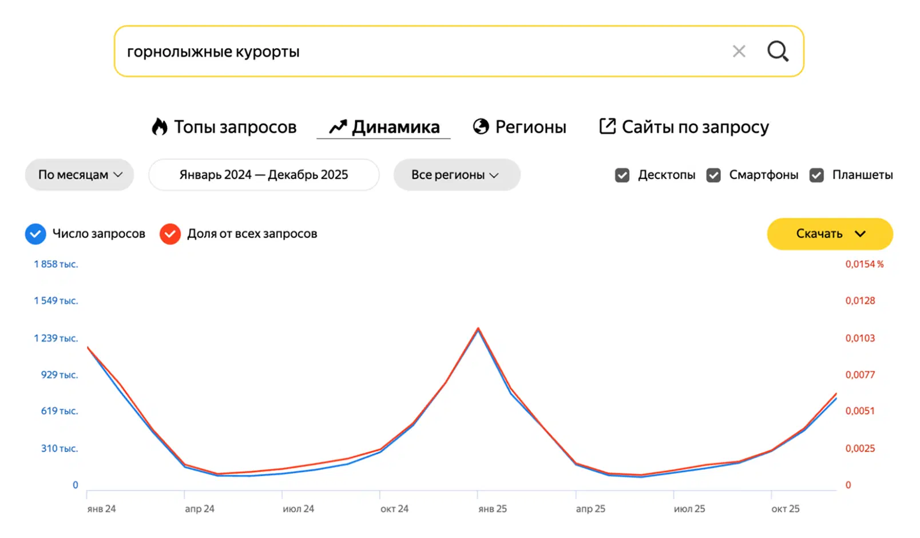Click the trend arrow icon beside Динамика

[338, 126]
